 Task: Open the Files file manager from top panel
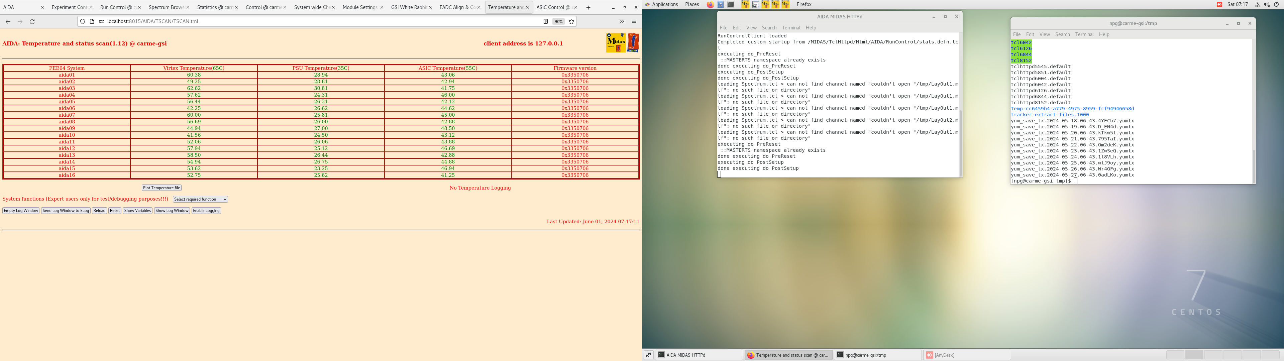[x=720, y=4]
